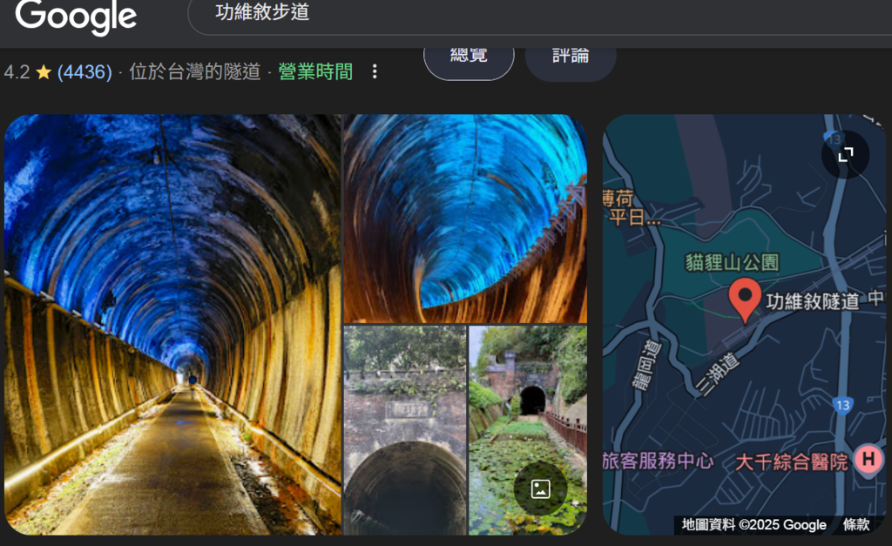892x546 pixels.
Task: Click the 地圖資料 ©2025 Google attribution
Action: pos(753,524)
